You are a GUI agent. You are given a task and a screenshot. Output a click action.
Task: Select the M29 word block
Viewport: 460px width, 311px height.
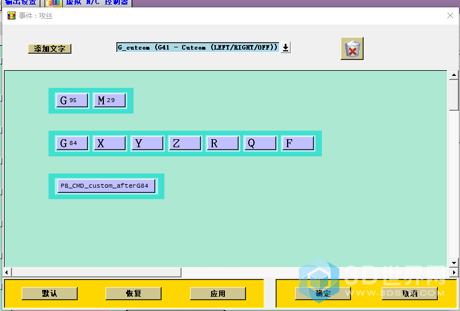110,100
